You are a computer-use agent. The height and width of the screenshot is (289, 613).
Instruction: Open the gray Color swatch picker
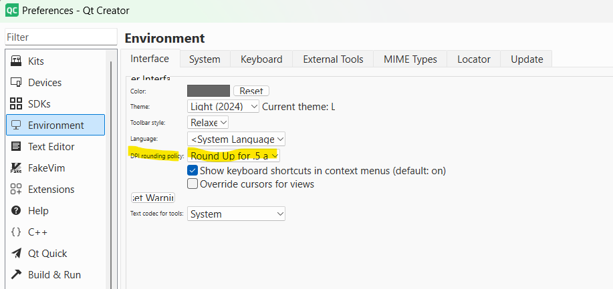tap(209, 91)
